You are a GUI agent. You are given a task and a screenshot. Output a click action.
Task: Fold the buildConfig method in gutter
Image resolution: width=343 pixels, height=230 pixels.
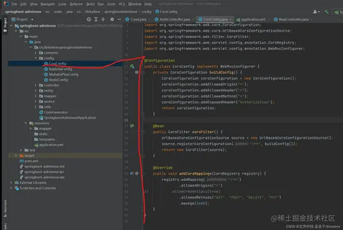(x=143, y=72)
